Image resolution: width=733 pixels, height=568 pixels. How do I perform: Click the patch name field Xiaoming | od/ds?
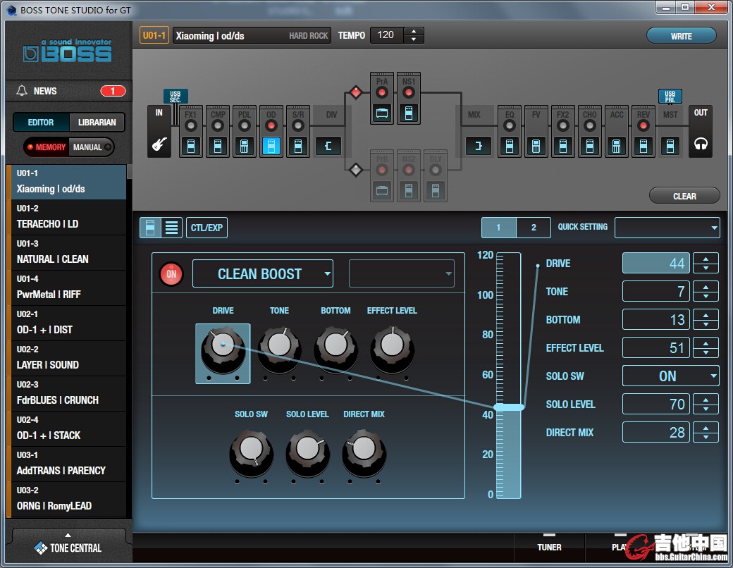[252, 35]
